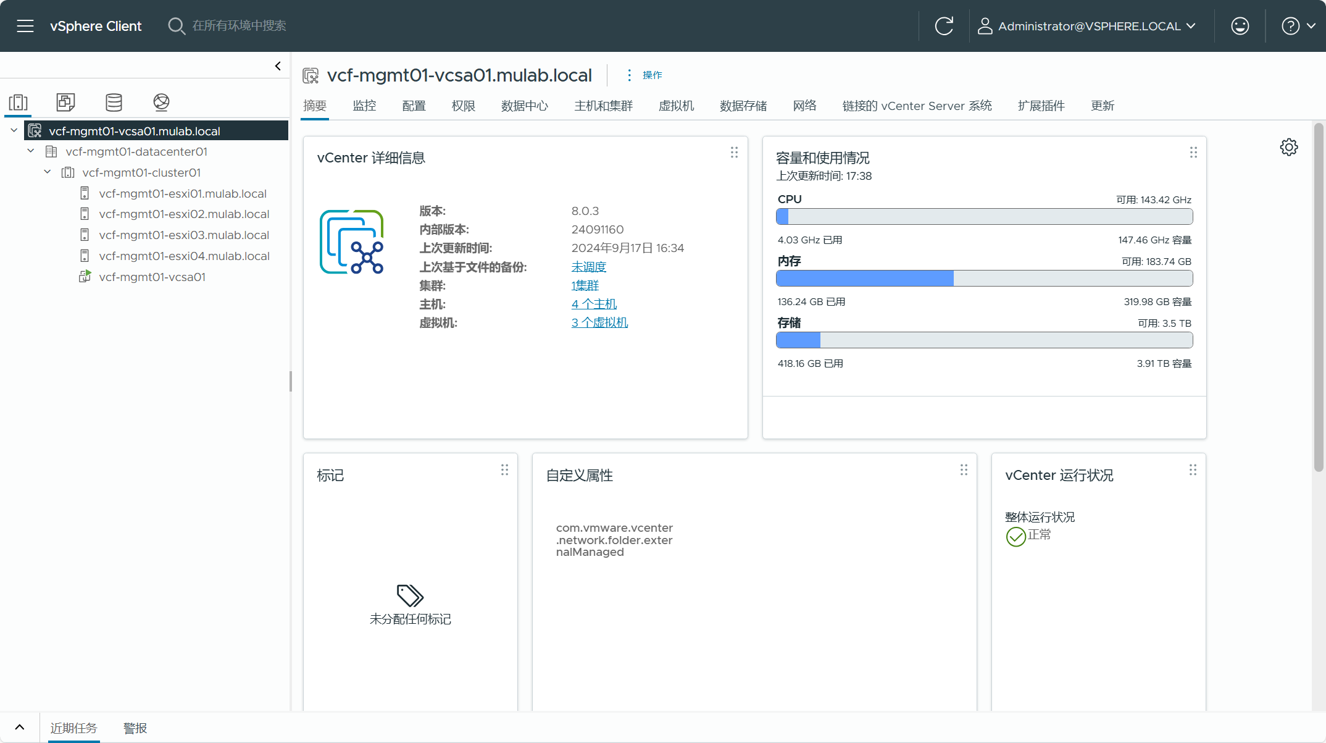Collapse the vcf-mgmt01-cluster01 tree node
Viewport: 1326px width, 743px height.
(47, 172)
